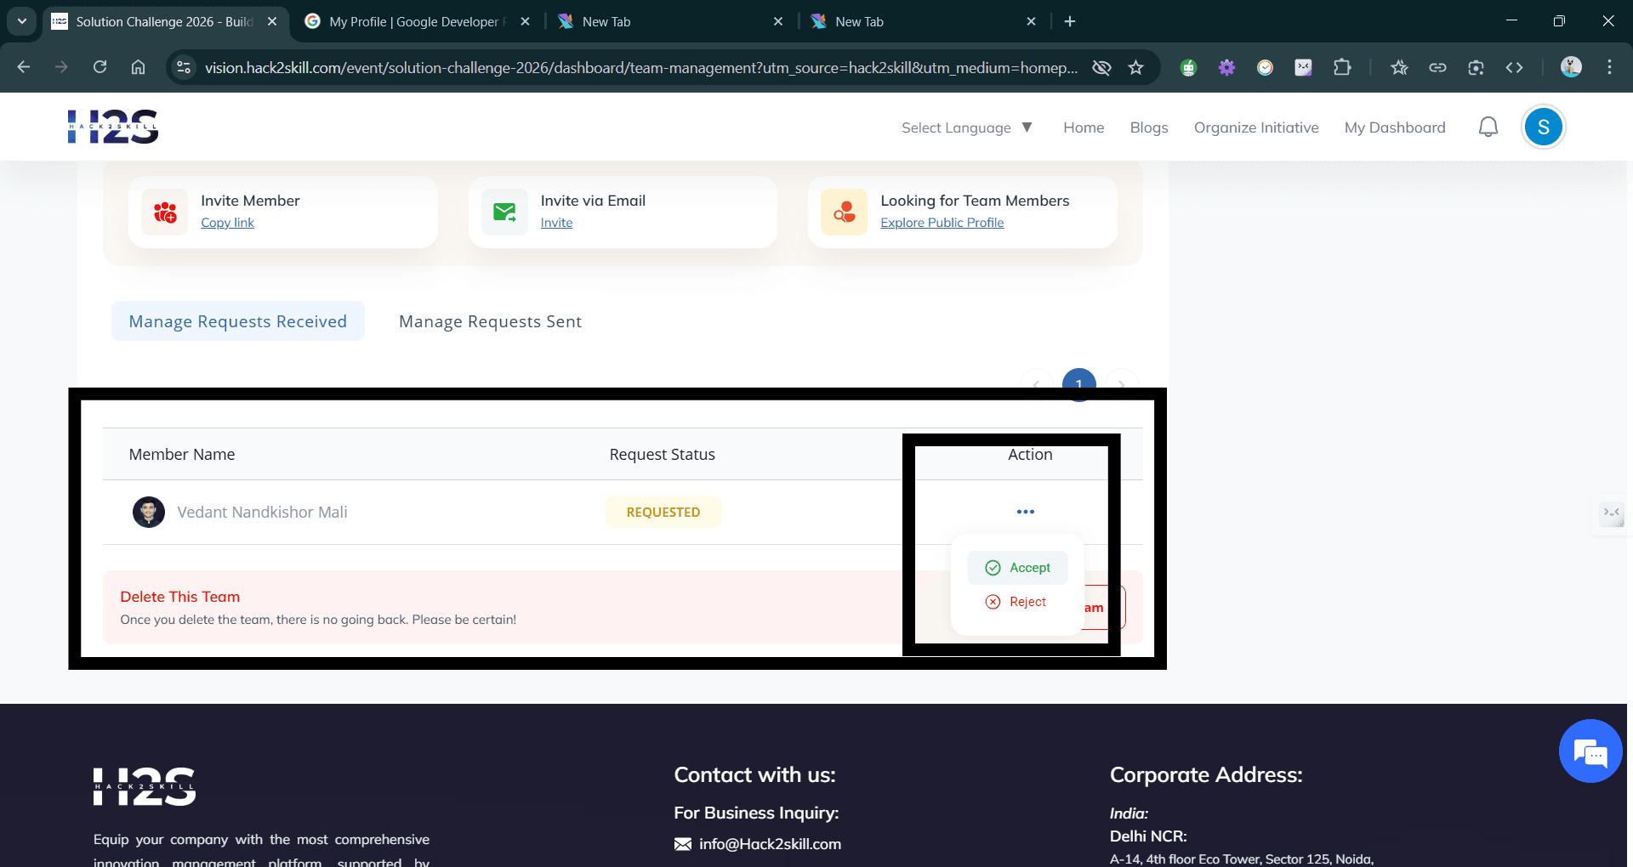This screenshot has height=867, width=1633.
Task: Open the Select Language dropdown
Action: click(966, 127)
